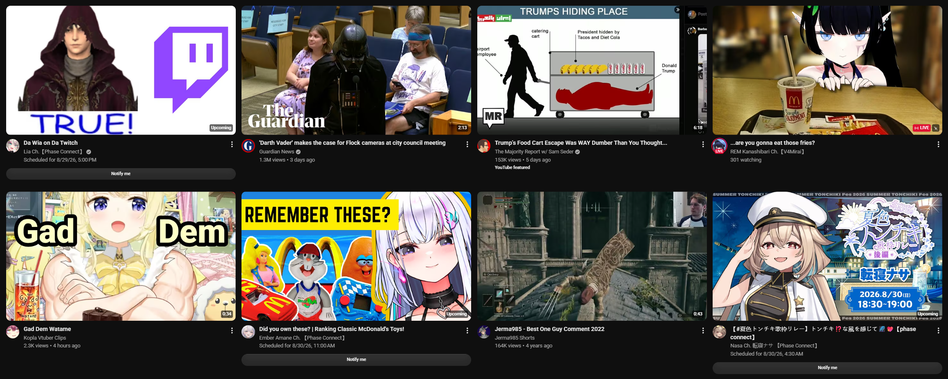This screenshot has height=379, width=948.
Task: Click Notify me under the Nasa Ch. stream
Action: click(827, 368)
